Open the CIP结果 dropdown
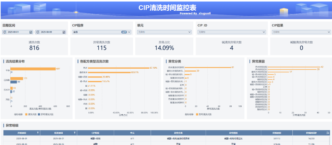 point(301,32)
